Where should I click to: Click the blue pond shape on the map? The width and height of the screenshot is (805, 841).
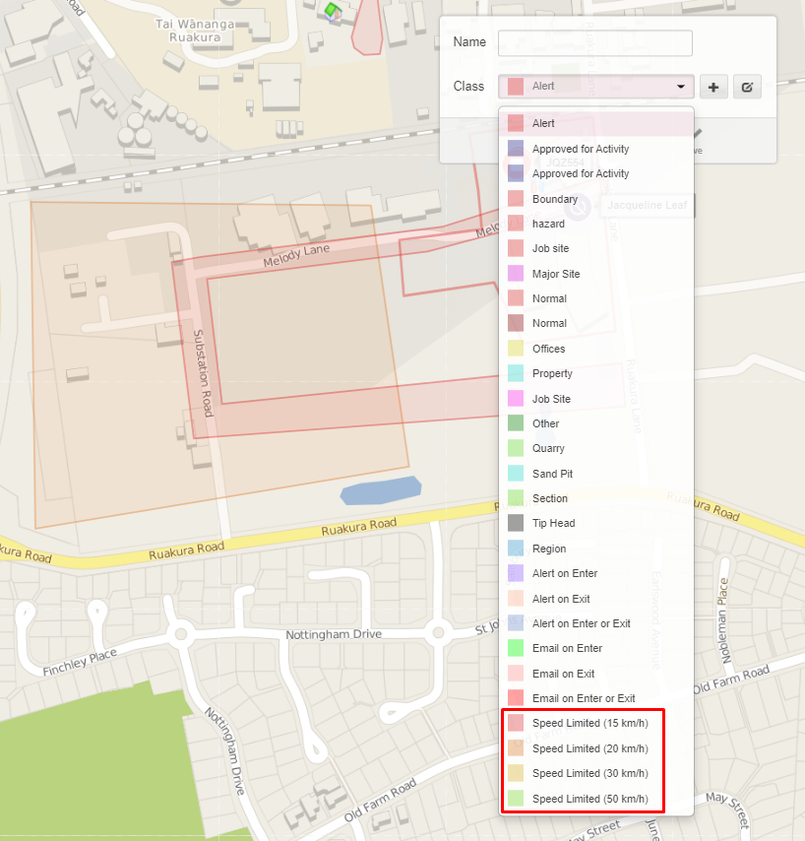coord(381,490)
